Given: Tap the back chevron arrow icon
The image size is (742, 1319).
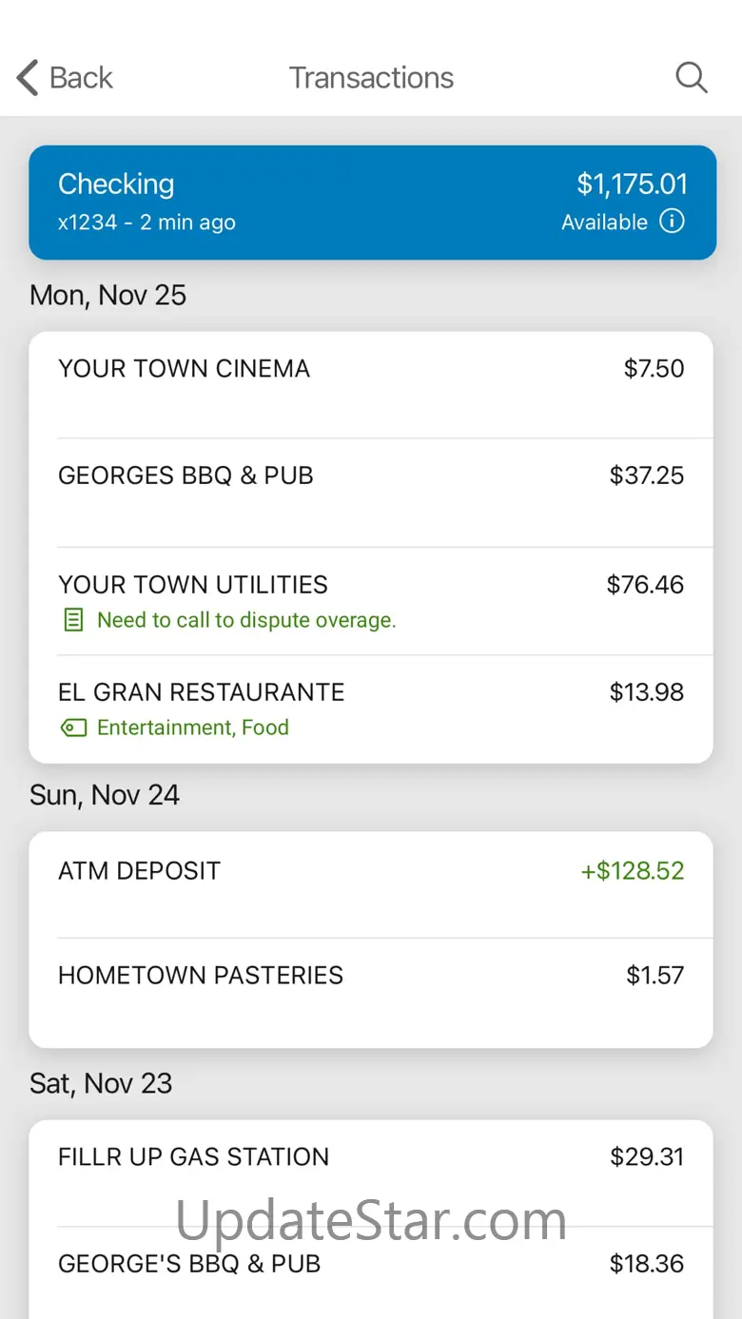Looking at the screenshot, I should coord(29,78).
